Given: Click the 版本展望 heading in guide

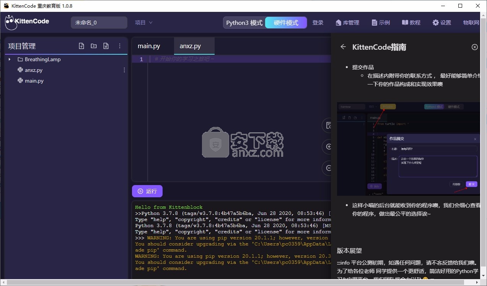Looking at the screenshot, I should [349, 251].
